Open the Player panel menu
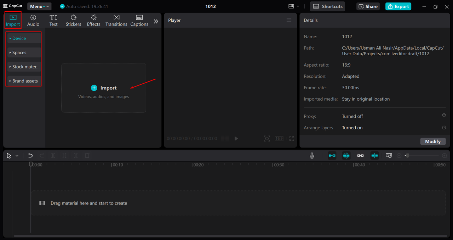This screenshot has height=240, width=453. [x=289, y=20]
